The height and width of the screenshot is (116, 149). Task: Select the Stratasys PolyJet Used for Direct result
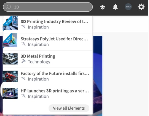click(48, 42)
